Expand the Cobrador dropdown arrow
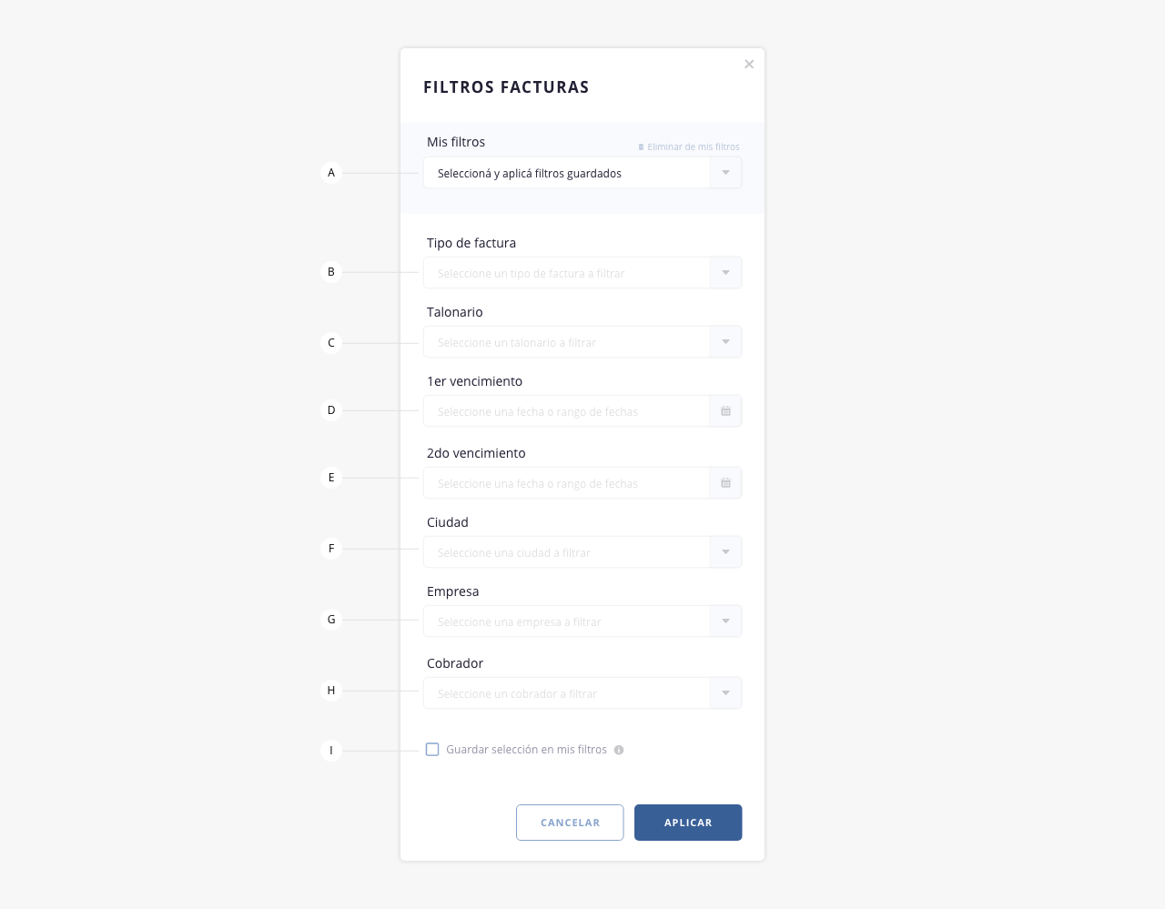The height and width of the screenshot is (909, 1165). pyautogui.click(x=725, y=693)
